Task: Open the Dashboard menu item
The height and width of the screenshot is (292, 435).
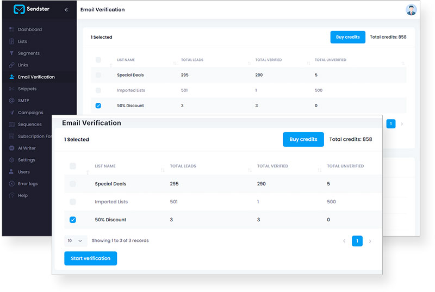Action: (x=30, y=29)
